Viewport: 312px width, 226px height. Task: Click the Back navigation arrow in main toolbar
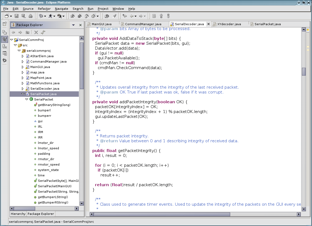click(132, 16)
